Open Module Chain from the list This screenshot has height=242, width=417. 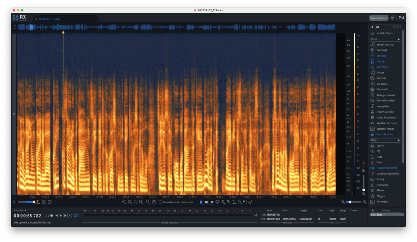coord(384,33)
